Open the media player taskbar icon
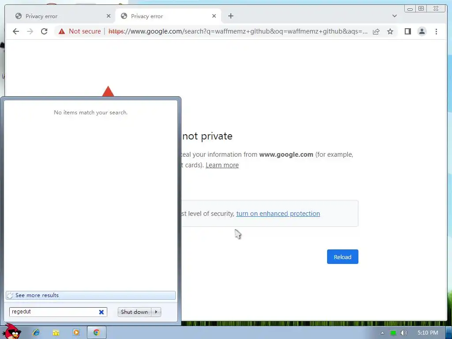 point(76,332)
